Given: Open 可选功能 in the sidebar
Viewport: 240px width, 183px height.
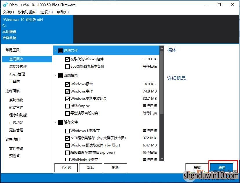Looking at the screenshot, I should (x=16, y=122).
